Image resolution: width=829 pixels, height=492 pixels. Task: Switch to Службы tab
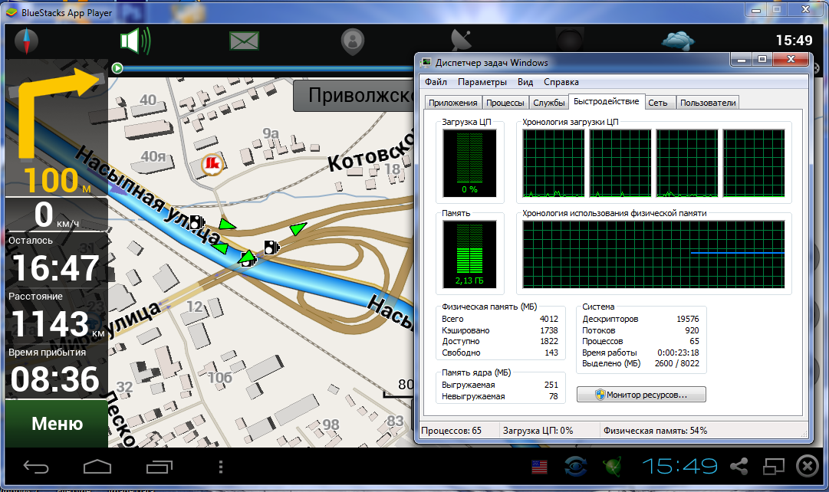(x=549, y=103)
